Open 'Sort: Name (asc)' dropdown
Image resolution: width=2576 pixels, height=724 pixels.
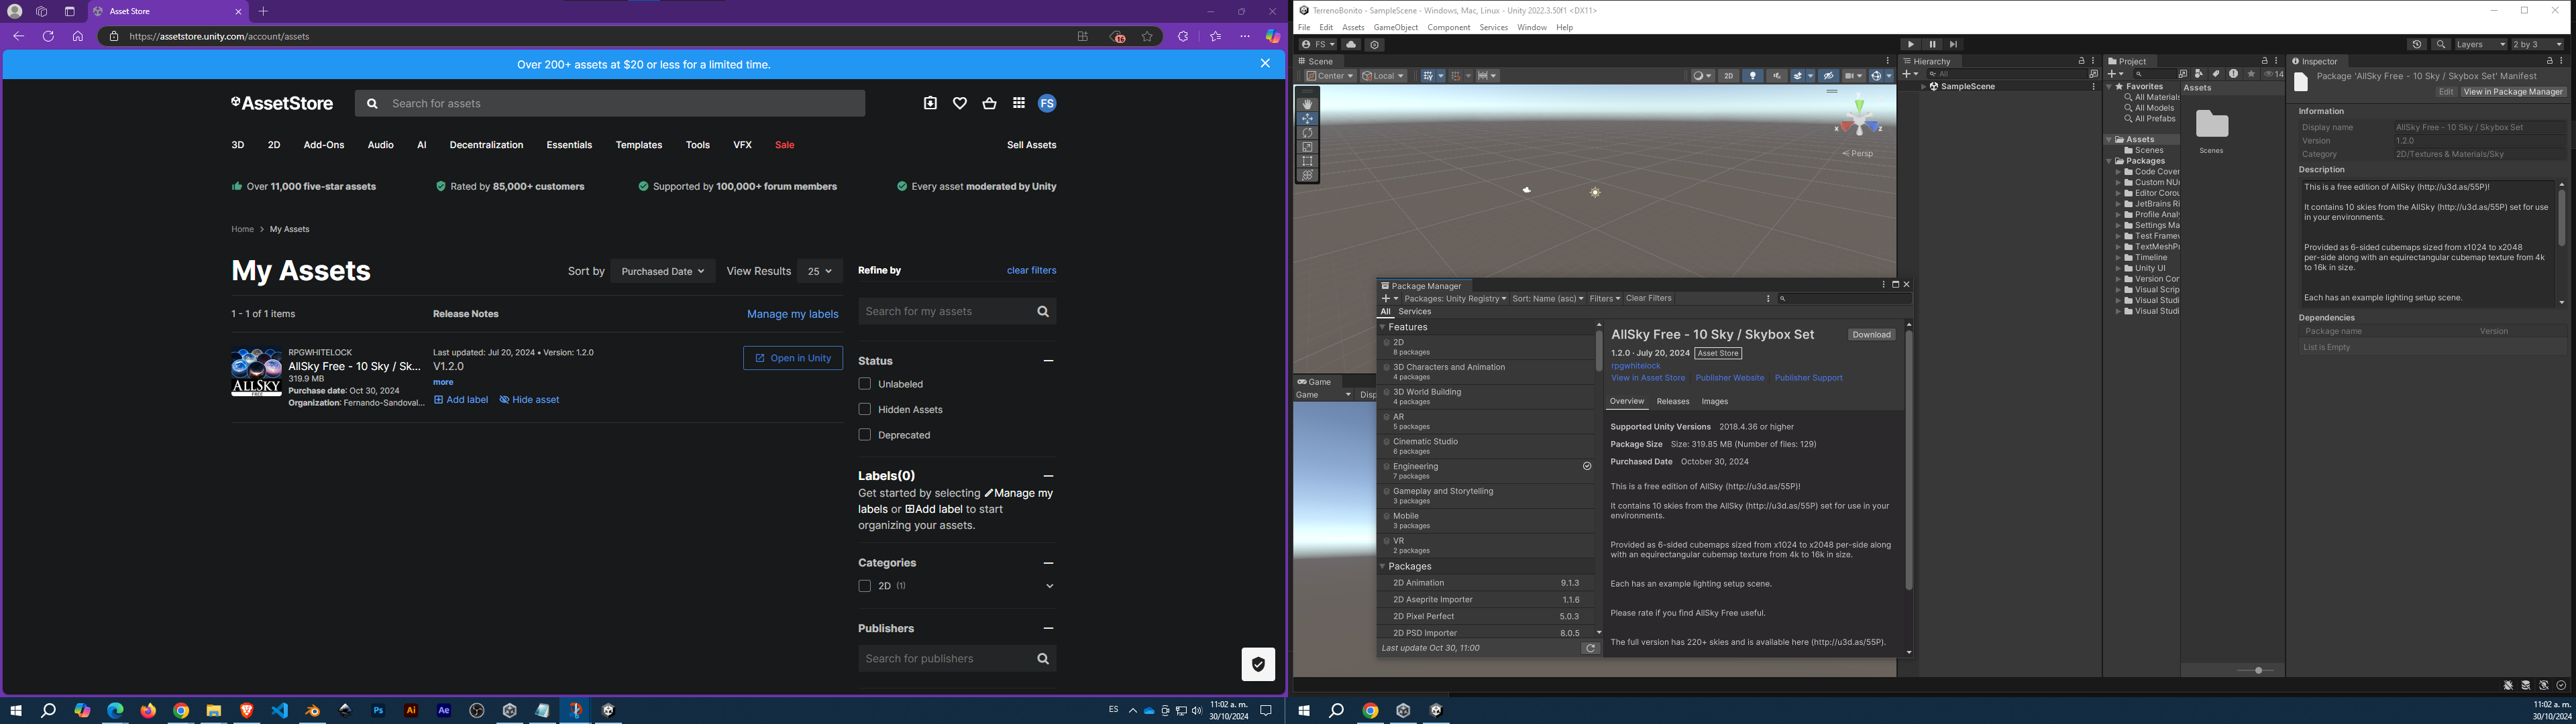point(1547,298)
